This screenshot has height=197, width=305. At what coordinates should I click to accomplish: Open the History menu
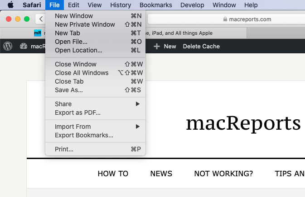click(121, 5)
